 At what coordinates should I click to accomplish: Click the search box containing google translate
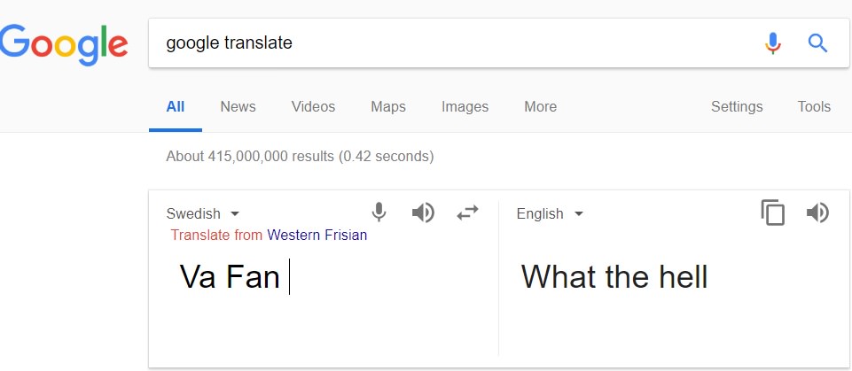(443, 43)
